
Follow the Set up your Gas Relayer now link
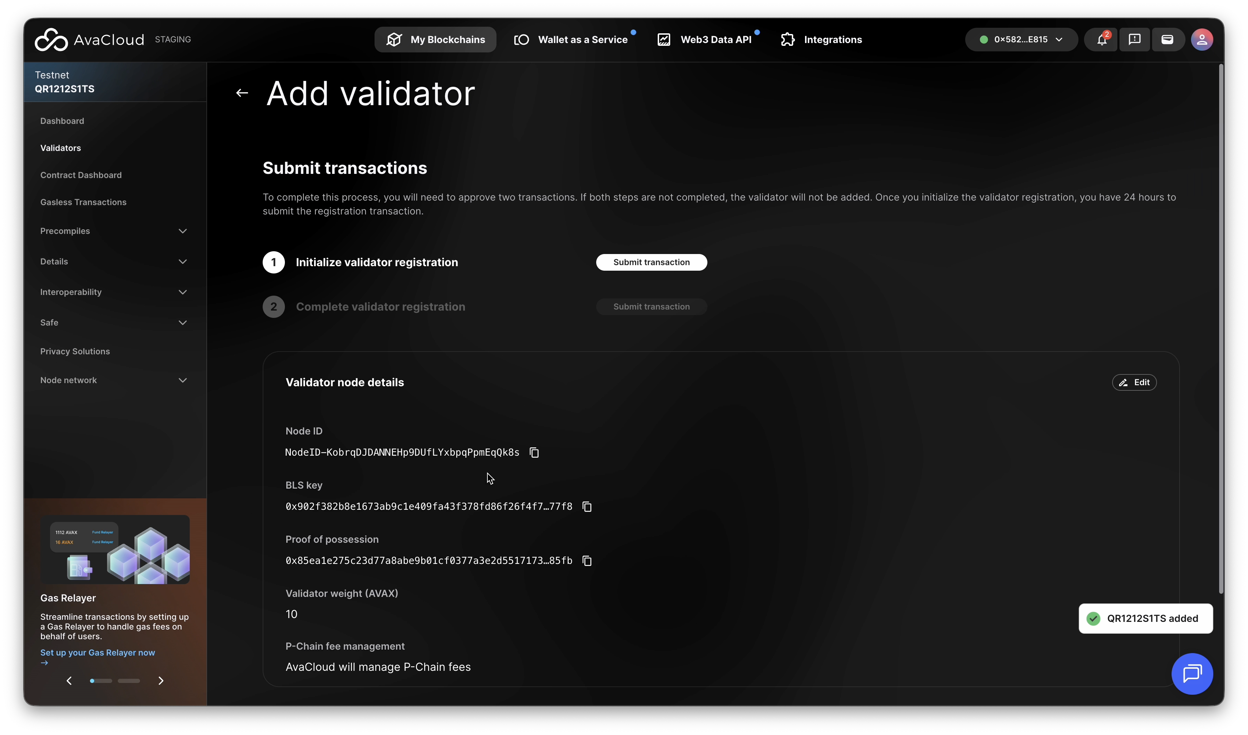98,653
